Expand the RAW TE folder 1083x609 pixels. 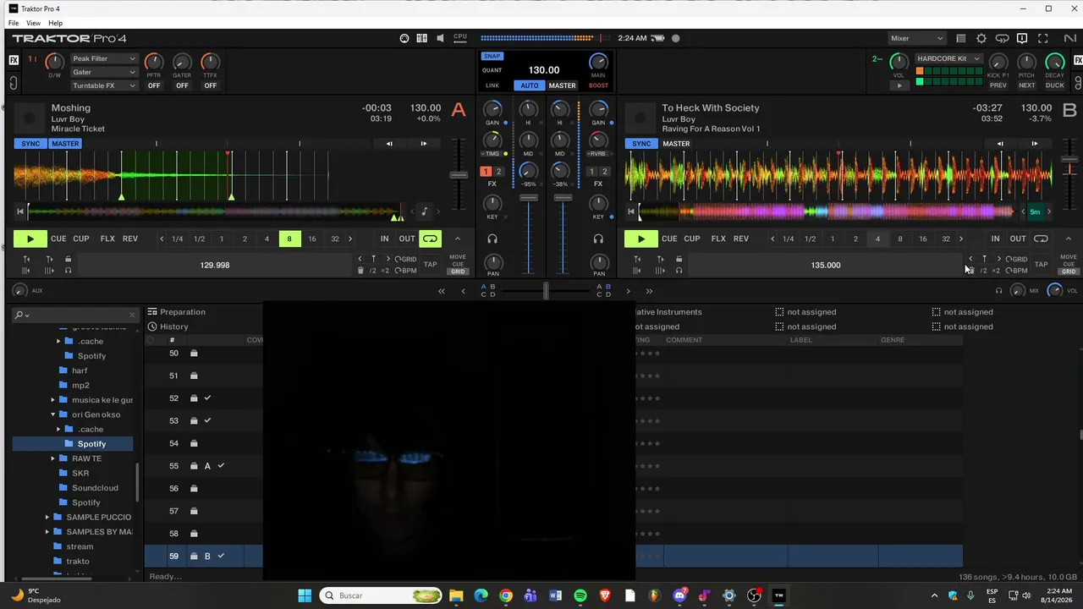pyautogui.click(x=52, y=458)
